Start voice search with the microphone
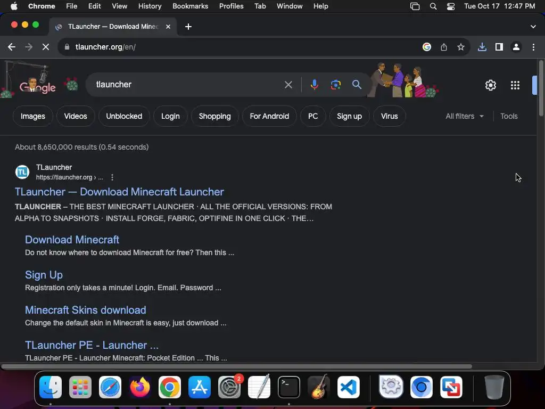The height and width of the screenshot is (409, 545). coord(314,85)
